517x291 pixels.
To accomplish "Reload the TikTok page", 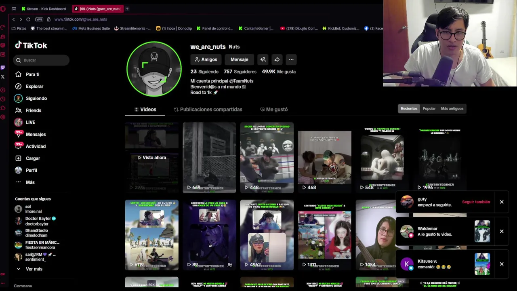I will (x=28, y=19).
